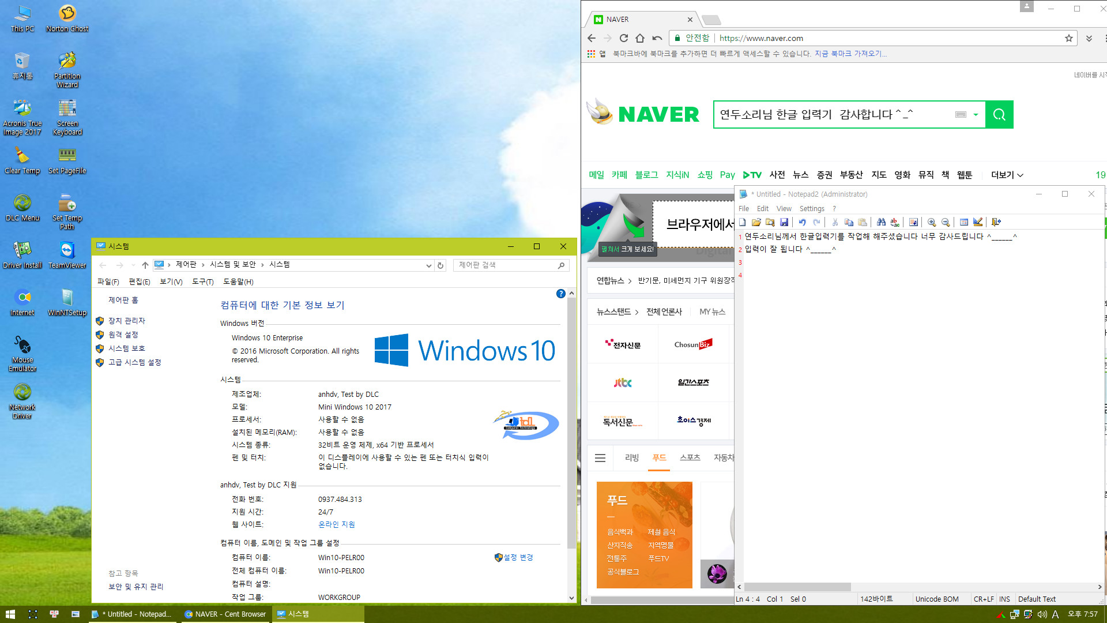Viewport: 1107px width, 623px height.
Task: Open the browser extensions chevron dropdown
Action: 1089,38
